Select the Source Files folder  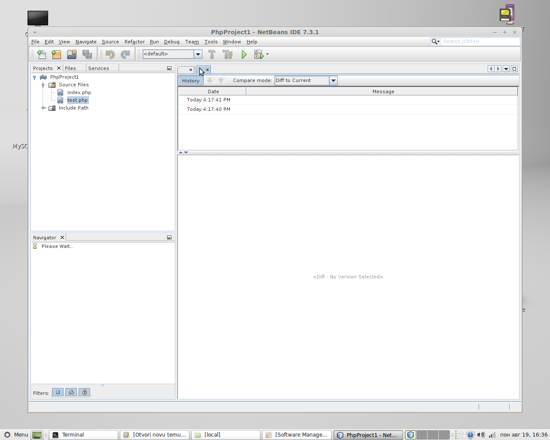(73, 85)
